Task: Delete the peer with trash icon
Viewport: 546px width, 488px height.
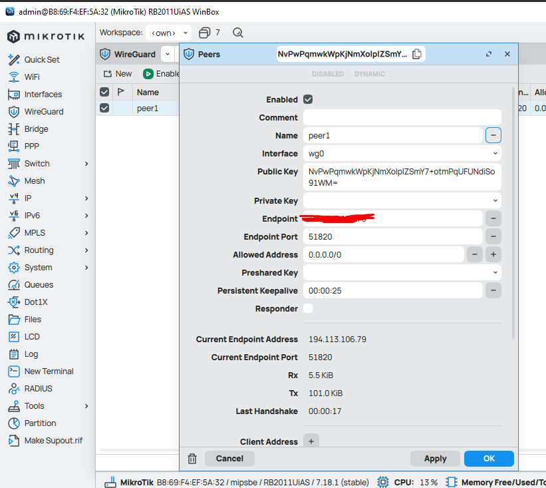Action: [192, 459]
